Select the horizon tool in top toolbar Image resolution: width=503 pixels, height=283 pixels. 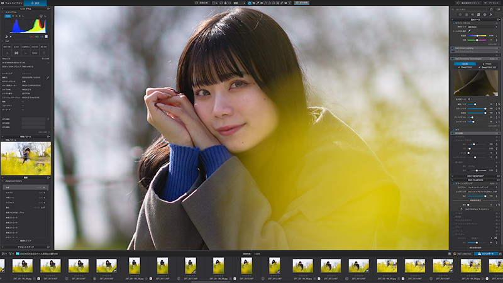click(x=262, y=3)
